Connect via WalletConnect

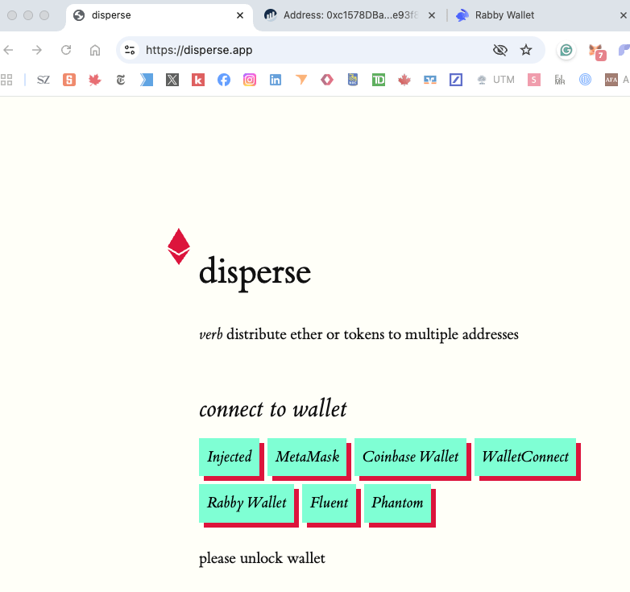click(525, 457)
